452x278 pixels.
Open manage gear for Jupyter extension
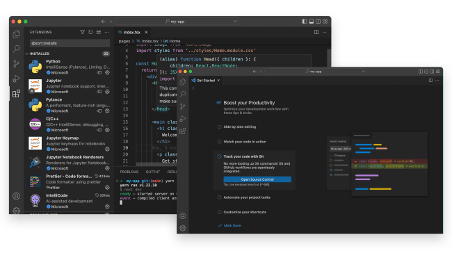[107, 92]
